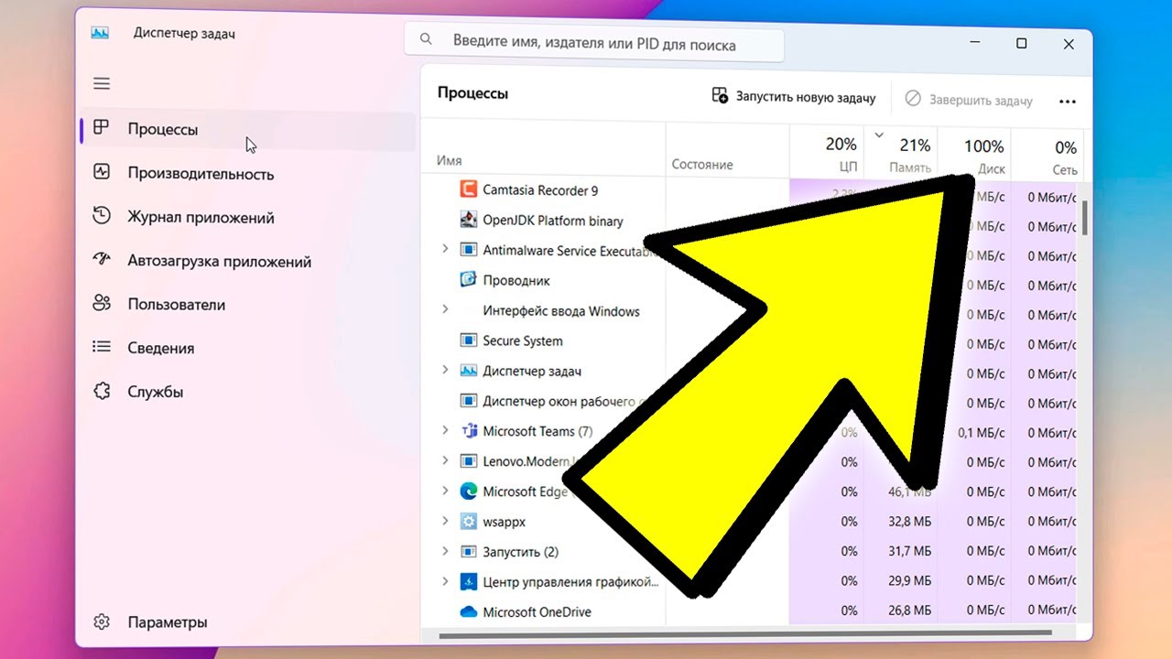1172x659 pixels.
Task: Switch to the Процессы tab
Action: tap(163, 129)
